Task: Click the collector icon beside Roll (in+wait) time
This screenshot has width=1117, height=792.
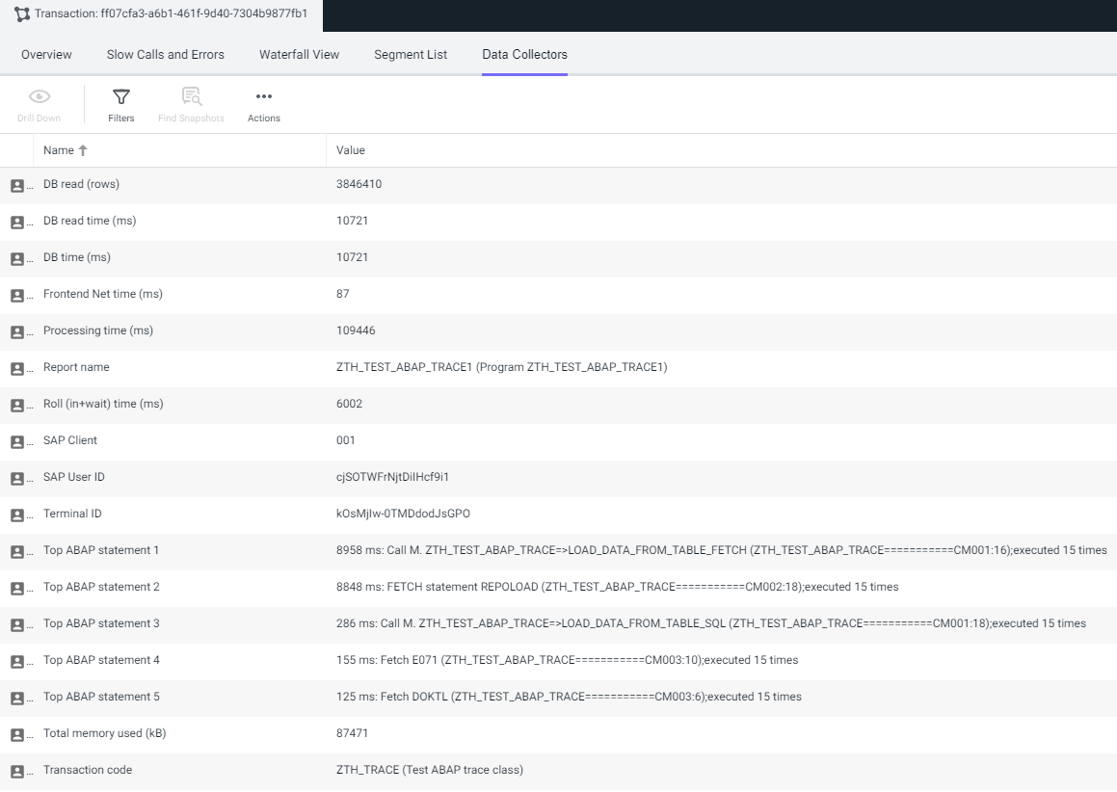Action: [17, 406]
